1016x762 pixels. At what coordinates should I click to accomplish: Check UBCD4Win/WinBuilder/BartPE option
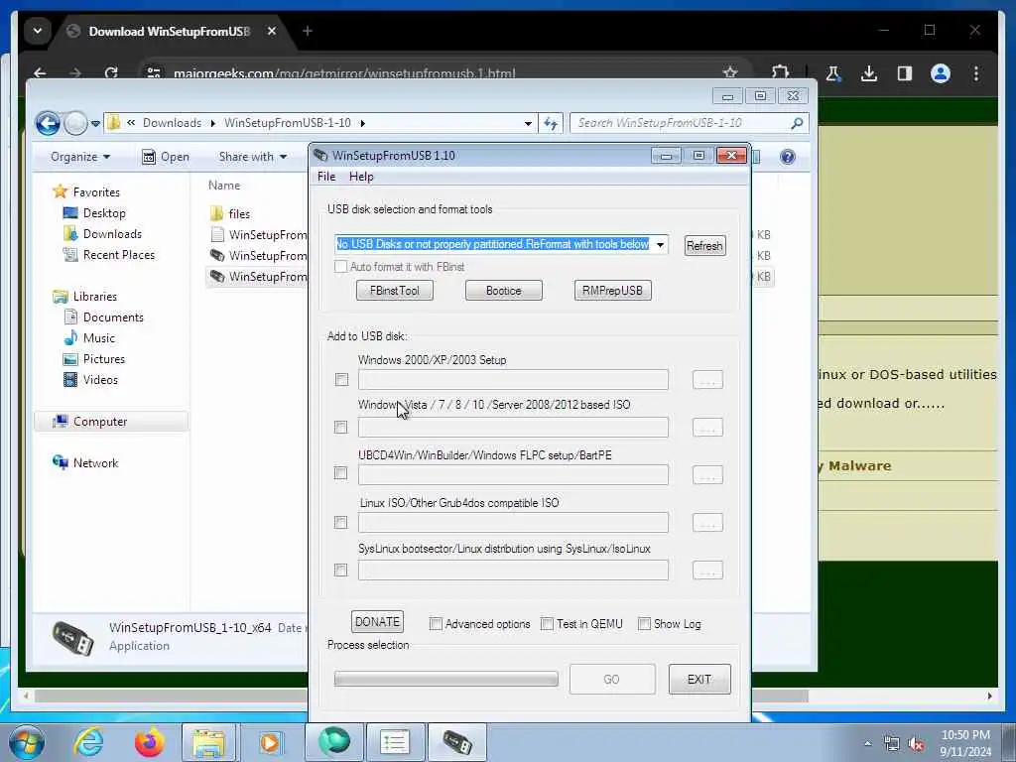tap(341, 473)
